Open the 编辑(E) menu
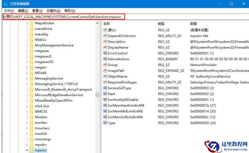The image size is (249, 153). pyautogui.click(x=23, y=11)
